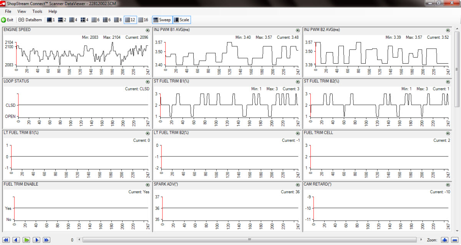The image size is (461, 245).
Task: Click the 'Current: CLSD' loop status value
Action: [137, 89]
